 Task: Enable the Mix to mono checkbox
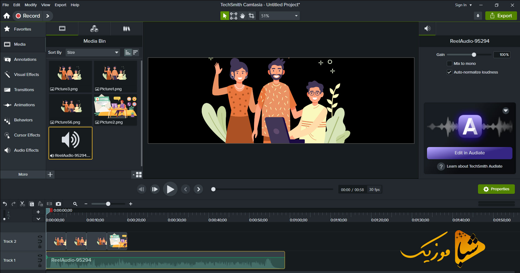point(449,64)
